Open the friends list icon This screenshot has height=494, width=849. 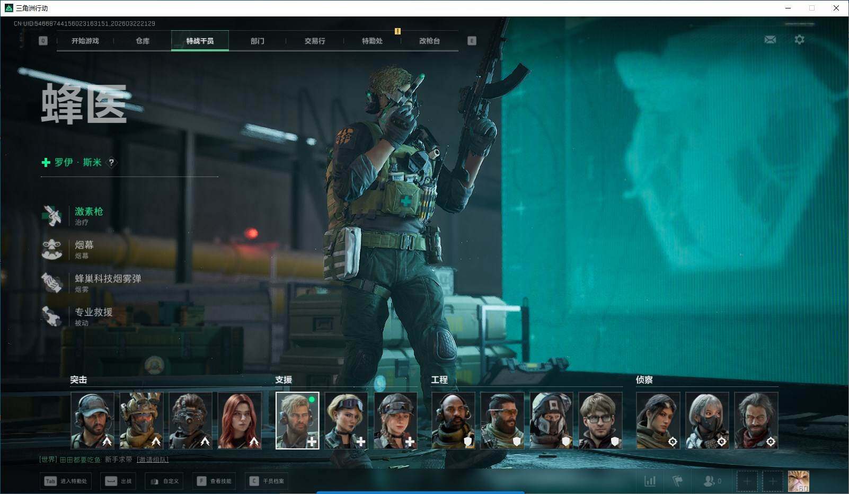[709, 481]
